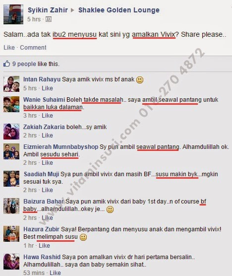Image resolution: width=232 pixels, height=276 pixels.
Task: Open Eizmierah Mumnbabyshop profile name
Action: point(61,147)
